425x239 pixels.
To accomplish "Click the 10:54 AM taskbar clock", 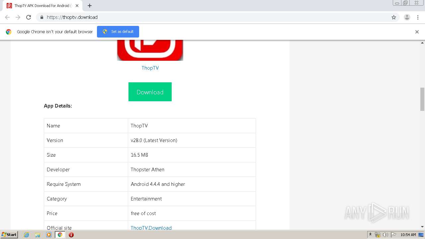I will pos(408,235).
